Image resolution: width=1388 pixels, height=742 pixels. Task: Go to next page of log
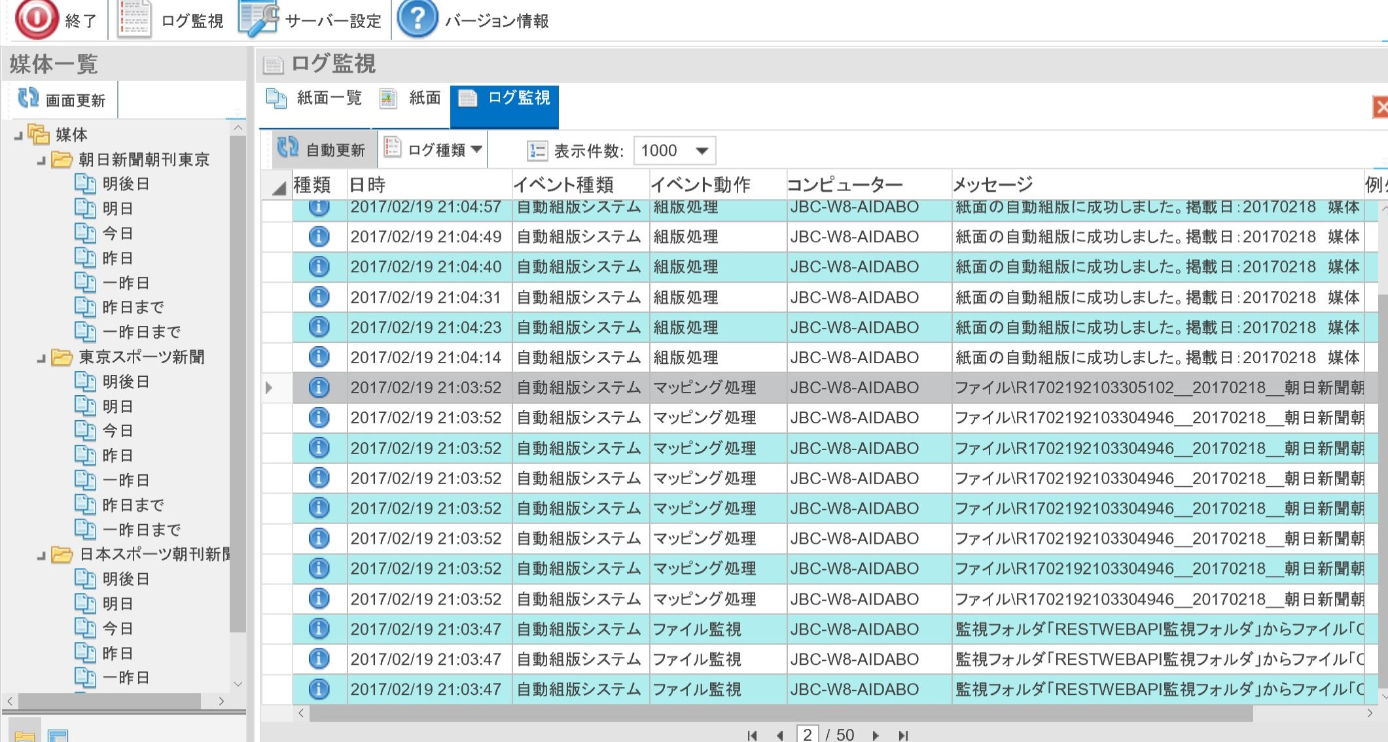(876, 735)
